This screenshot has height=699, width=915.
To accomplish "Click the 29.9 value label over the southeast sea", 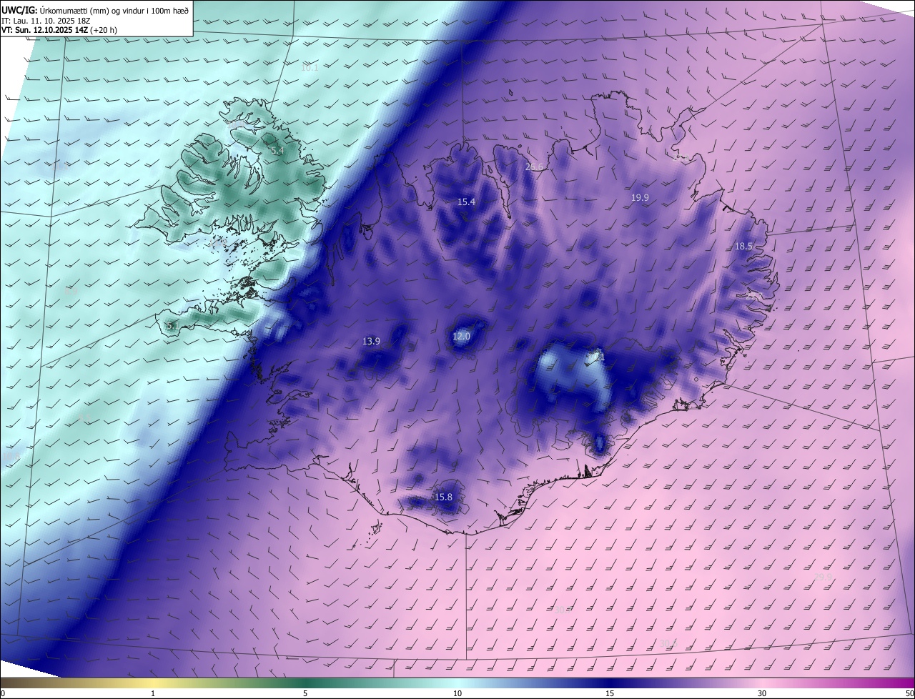I will tap(823, 577).
